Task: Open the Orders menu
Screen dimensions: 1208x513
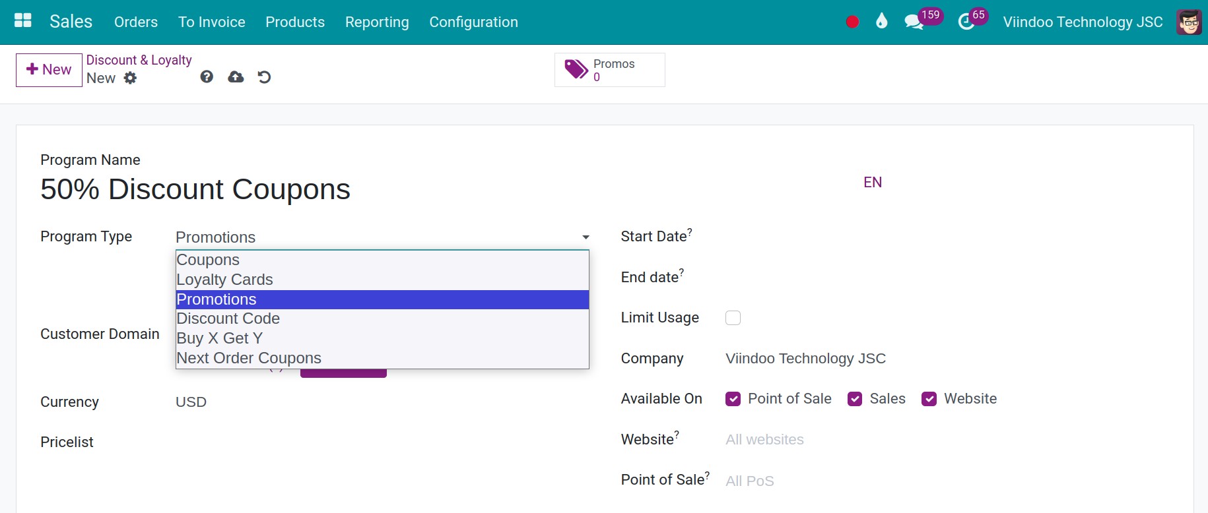Action: click(x=136, y=22)
